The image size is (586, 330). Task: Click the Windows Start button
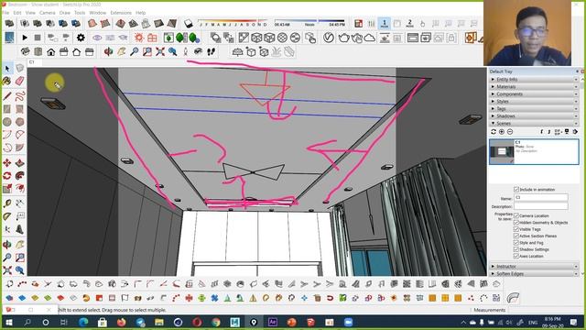(8, 322)
